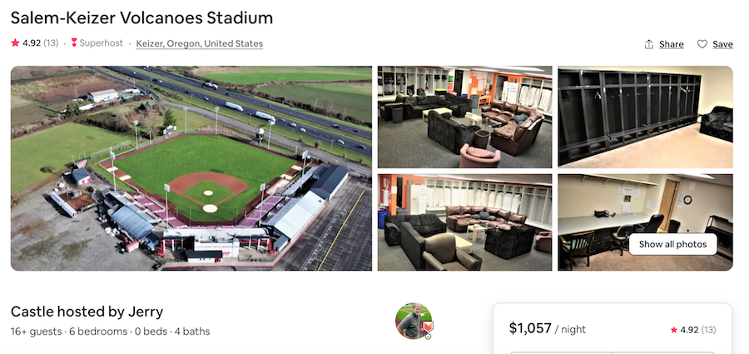This screenshot has width=749, height=354.
Task: Open the Keizer, Oregon, United States link
Action: click(x=199, y=43)
